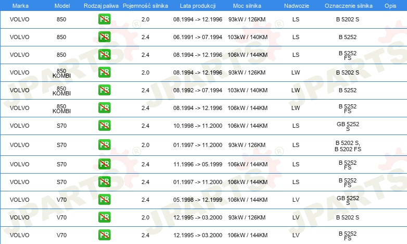The height and width of the screenshot is (244, 407).
Task: Click model 850 KOMBI in the 2.0 row
Action: [61, 73]
